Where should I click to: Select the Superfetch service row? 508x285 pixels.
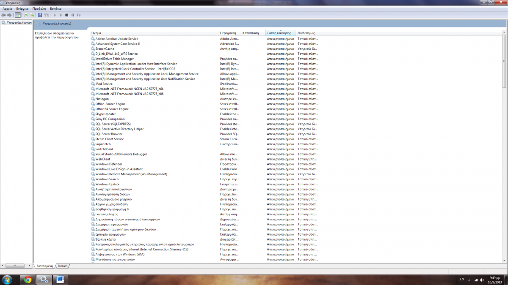click(204, 144)
